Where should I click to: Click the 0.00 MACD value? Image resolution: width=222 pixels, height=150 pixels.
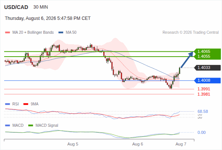pyautogui.click(x=201, y=132)
